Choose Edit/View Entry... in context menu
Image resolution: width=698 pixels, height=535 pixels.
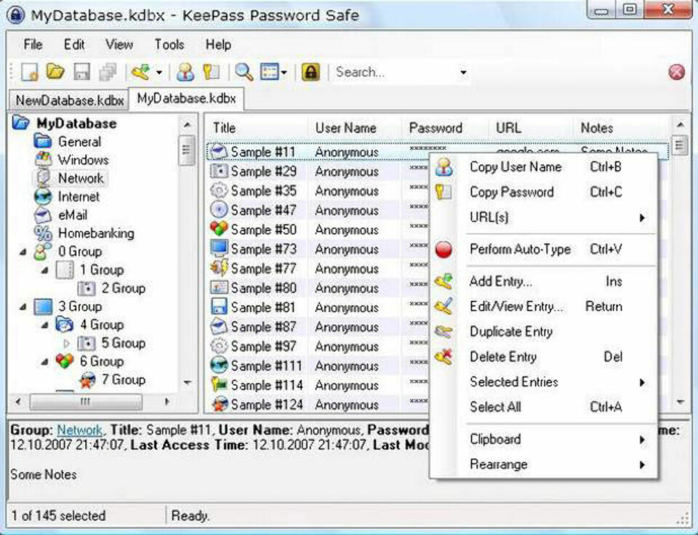544,306
